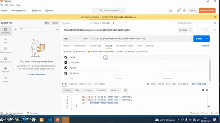
Task: Click the Cookies link
Action: (205, 46)
